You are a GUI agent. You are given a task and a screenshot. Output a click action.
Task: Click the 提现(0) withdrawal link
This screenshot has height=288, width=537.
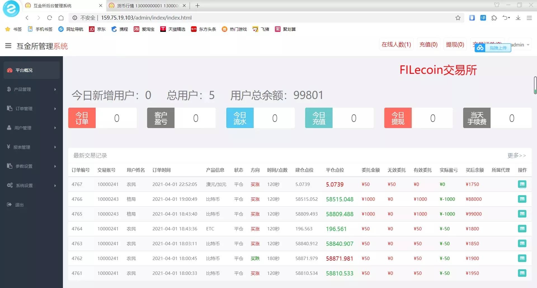(455, 44)
